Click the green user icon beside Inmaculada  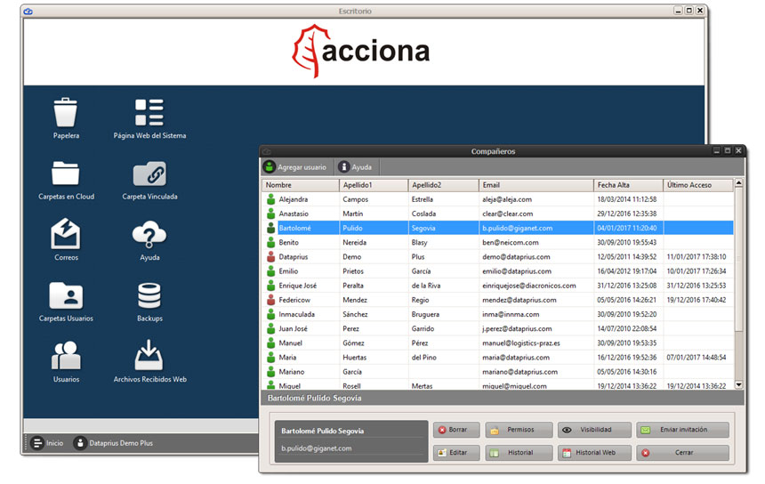(x=270, y=314)
